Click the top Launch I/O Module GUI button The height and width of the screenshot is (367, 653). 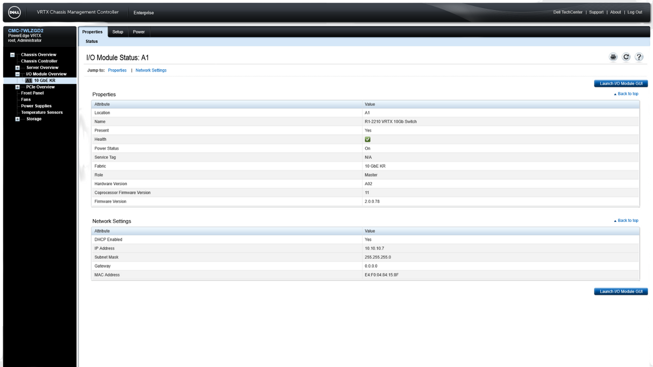pos(621,84)
